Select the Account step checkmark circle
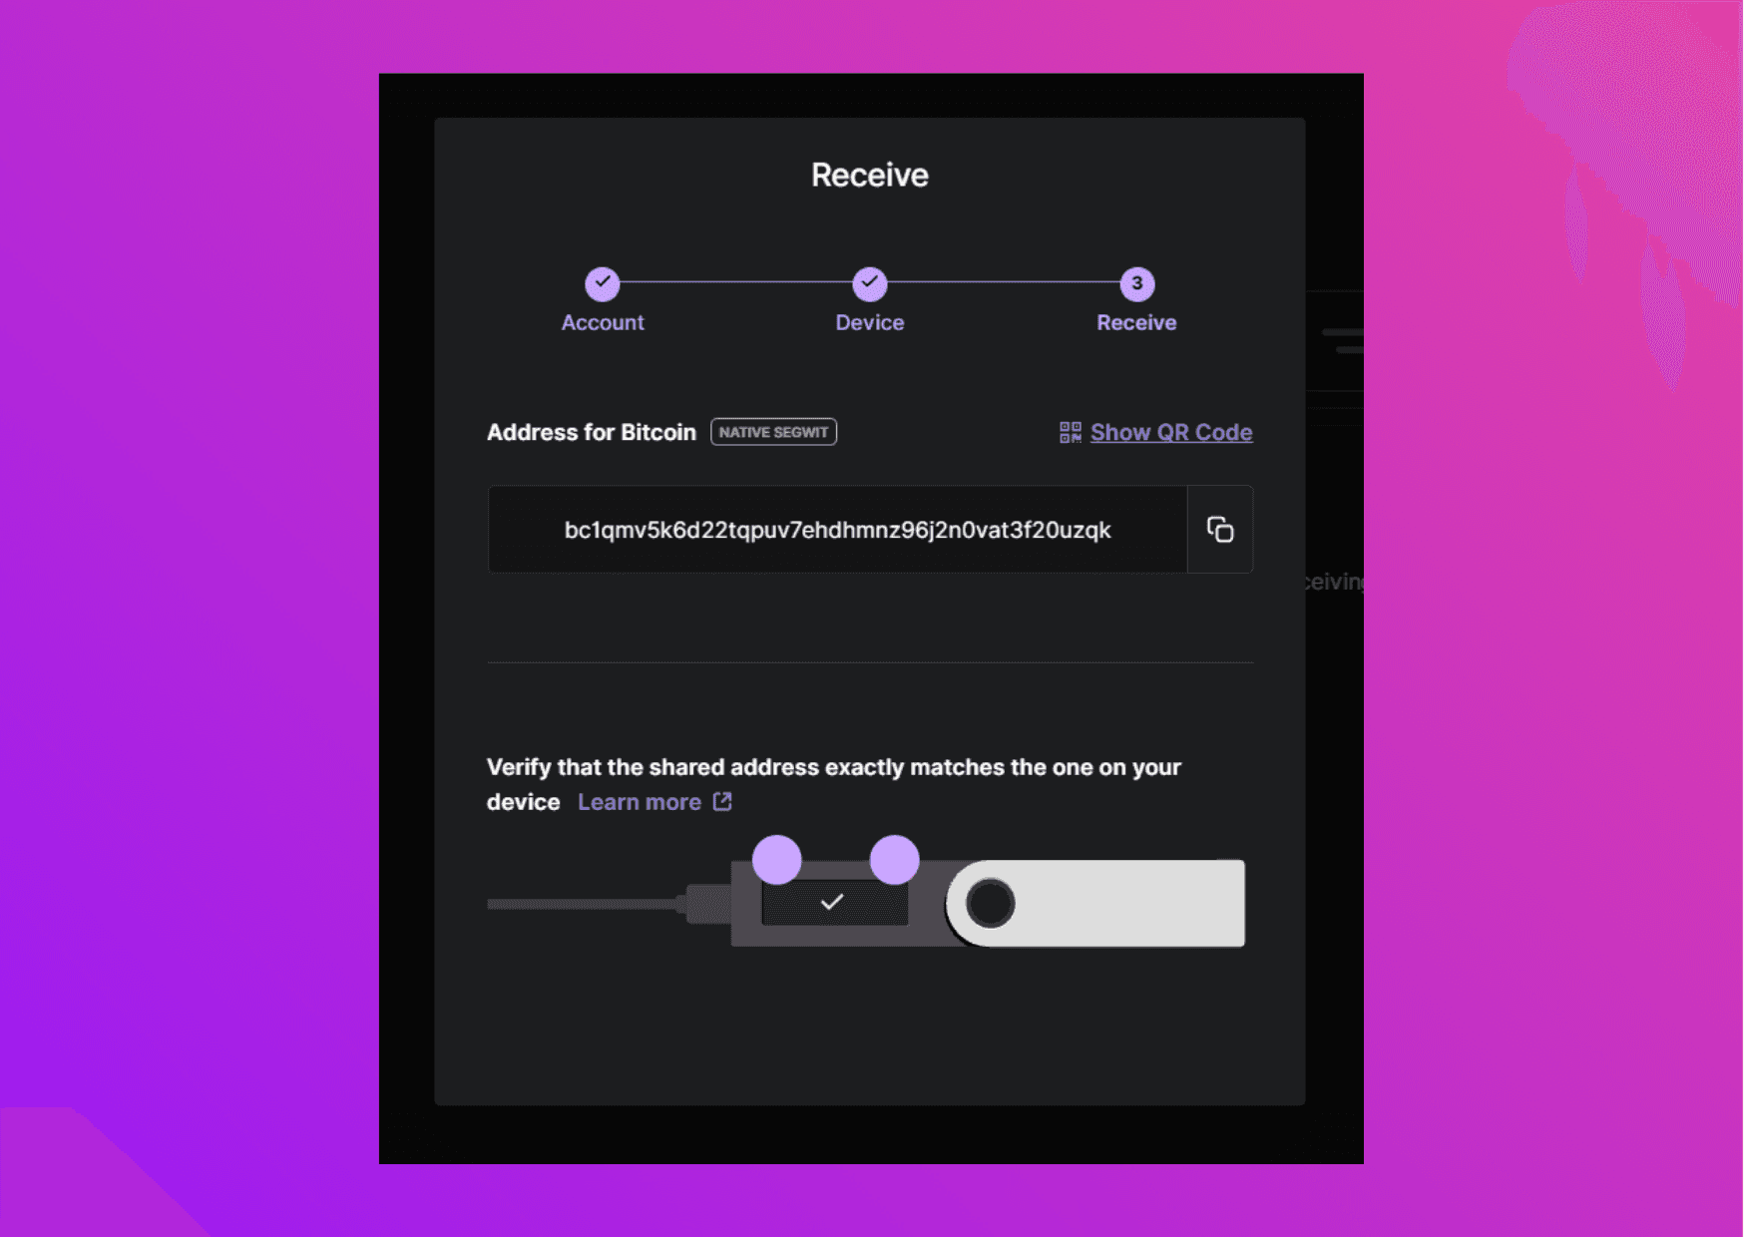Screen dimensions: 1744x1237 pyautogui.click(x=603, y=283)
